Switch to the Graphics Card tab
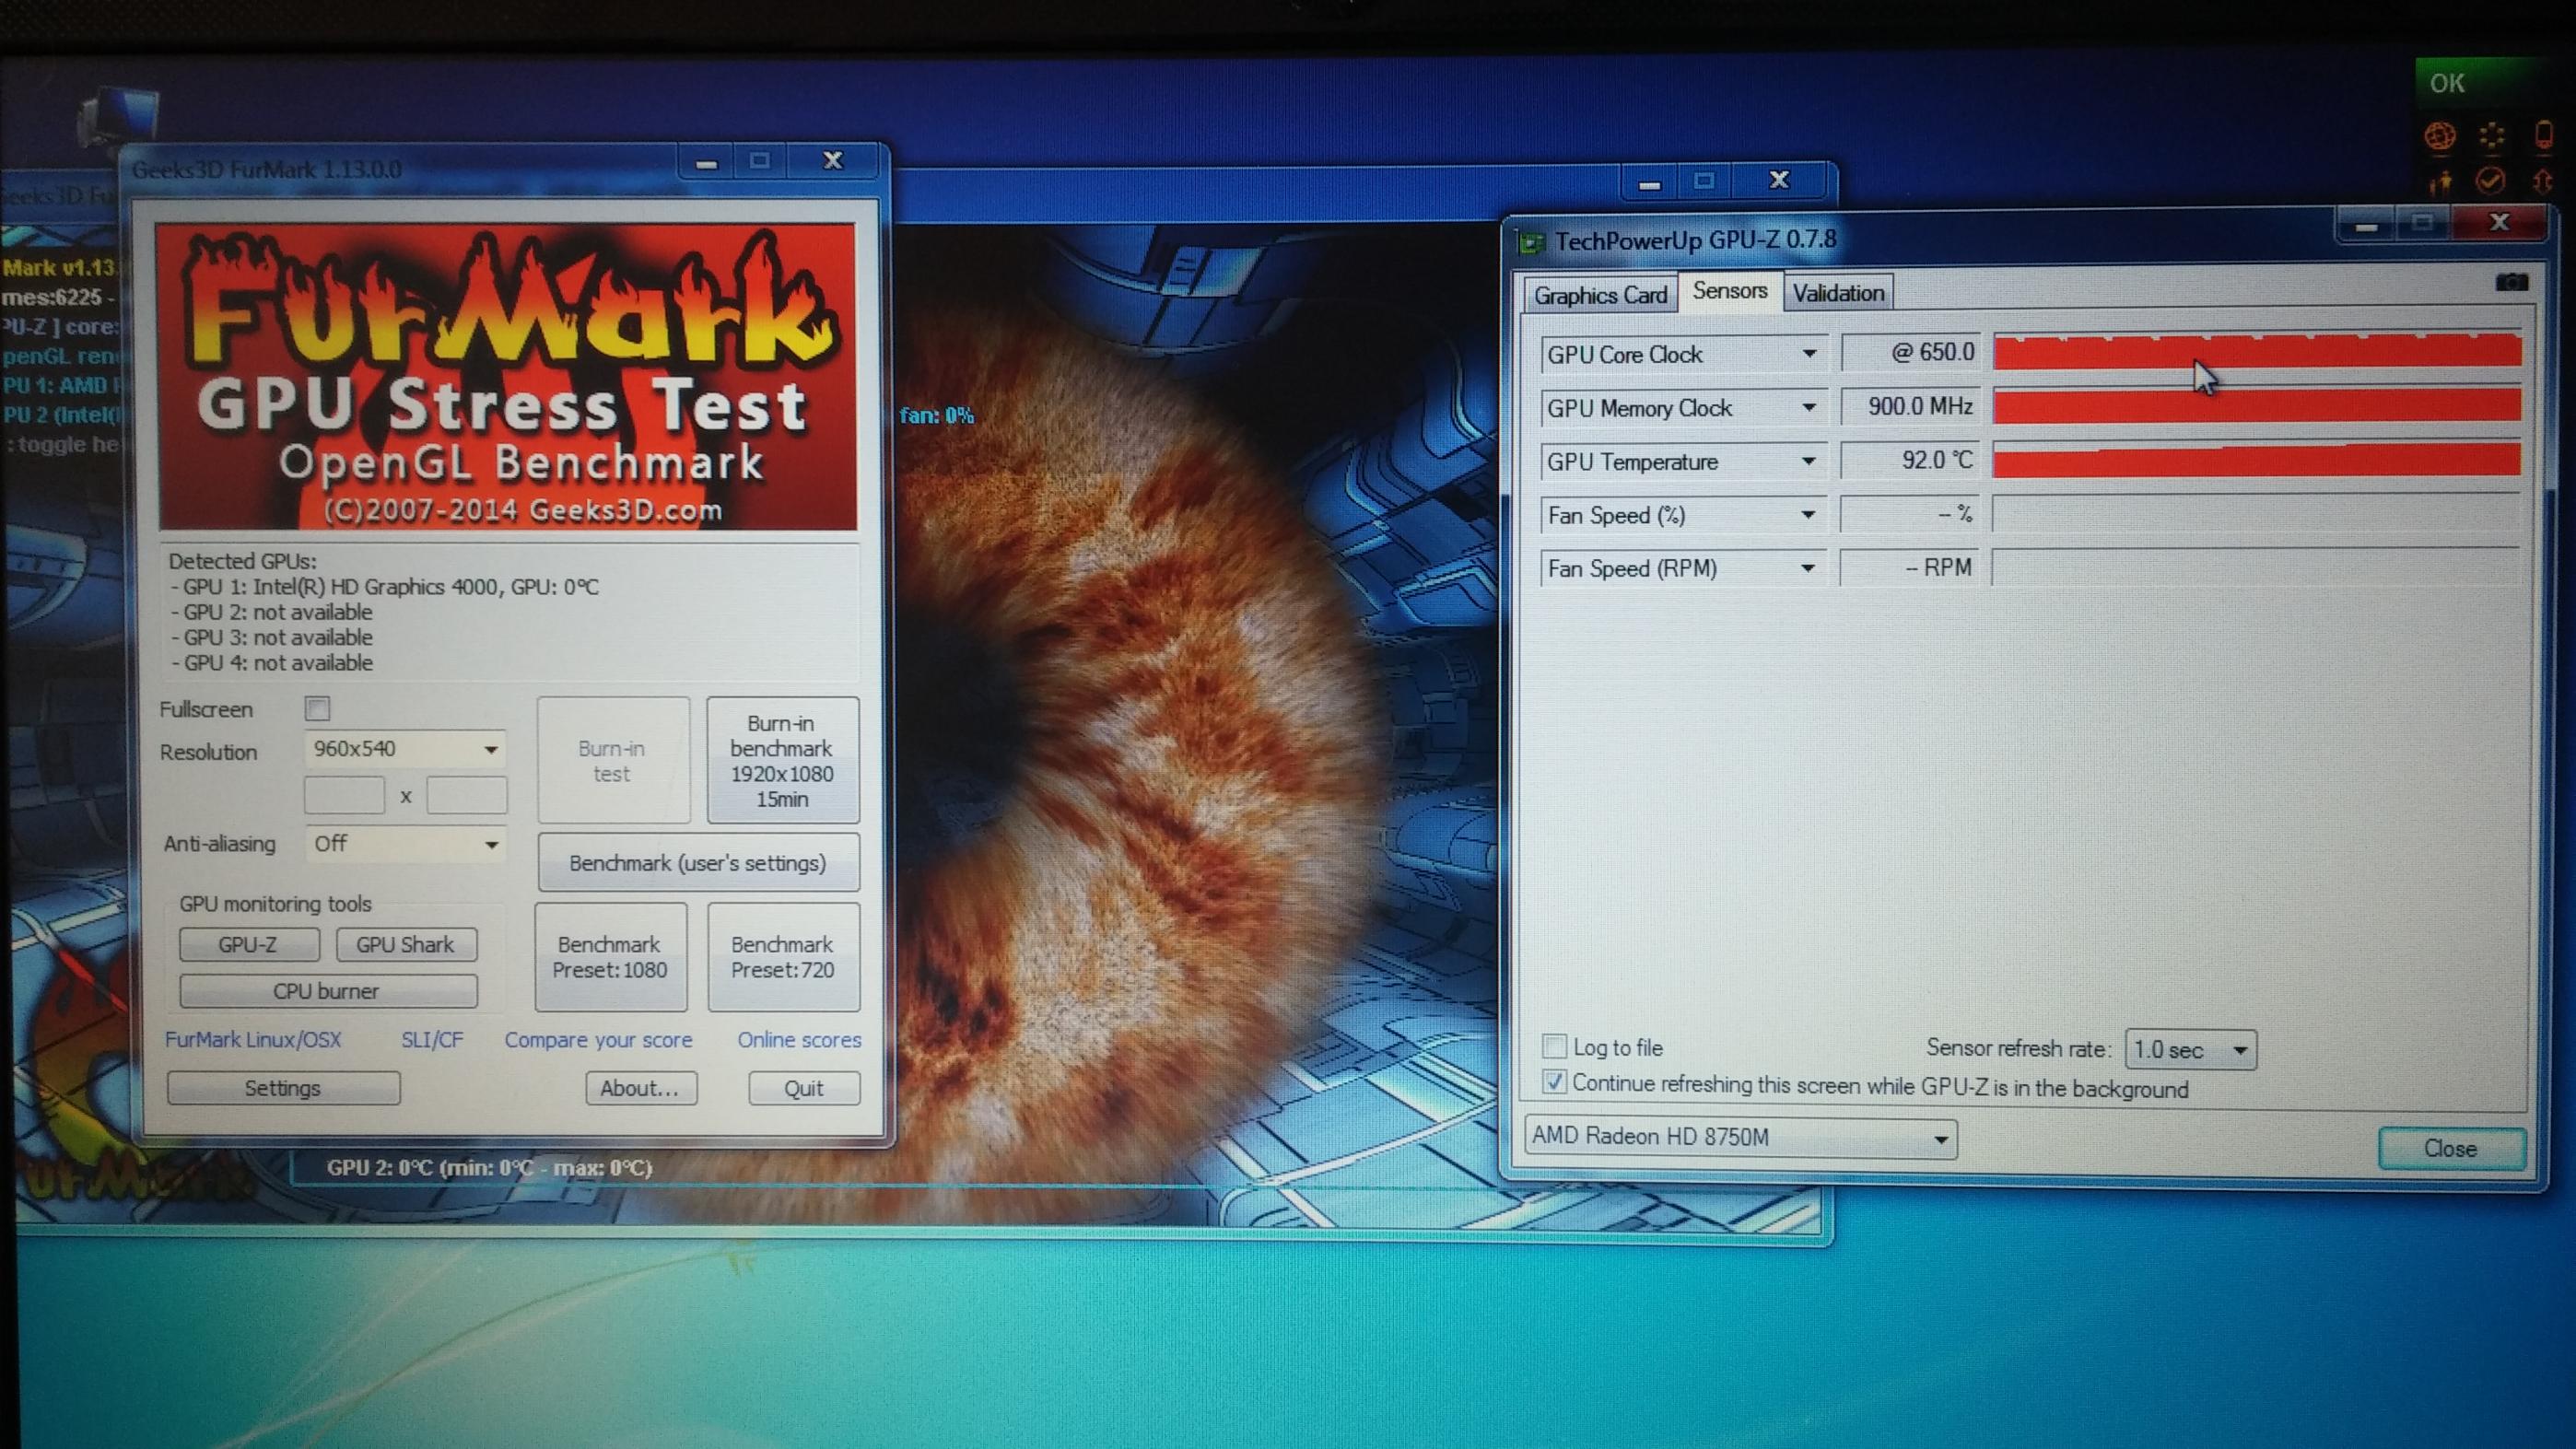 1600,295
